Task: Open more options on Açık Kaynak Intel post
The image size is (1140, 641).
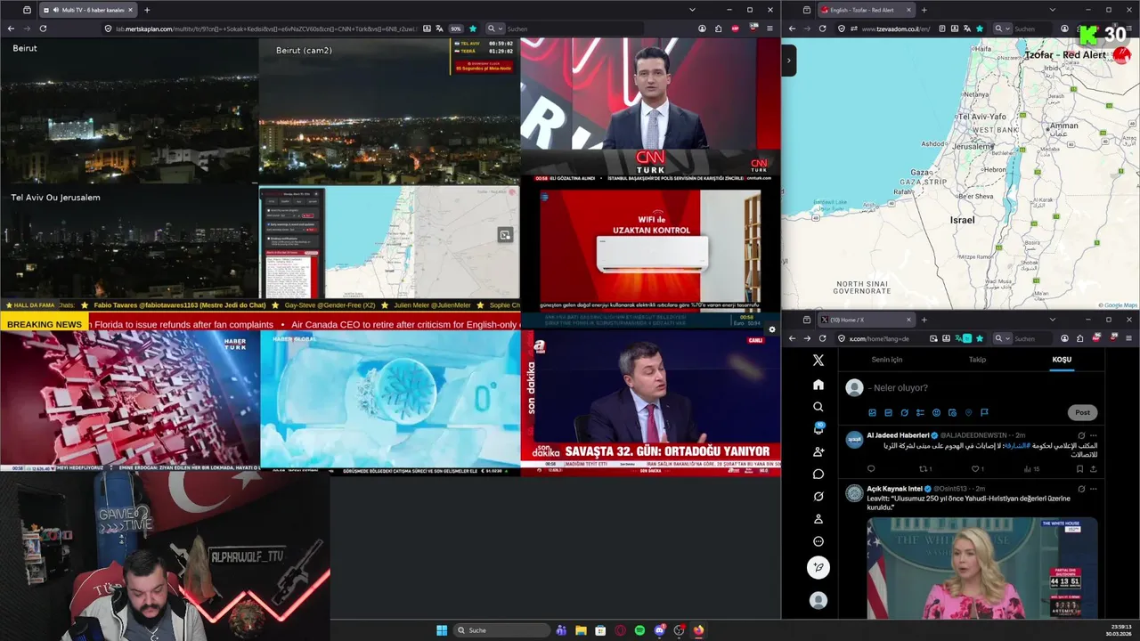Action: pos(1094,489)
